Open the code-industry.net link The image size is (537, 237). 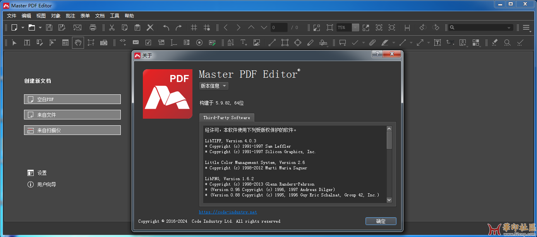pyautogui.click(x=228, y=212)
